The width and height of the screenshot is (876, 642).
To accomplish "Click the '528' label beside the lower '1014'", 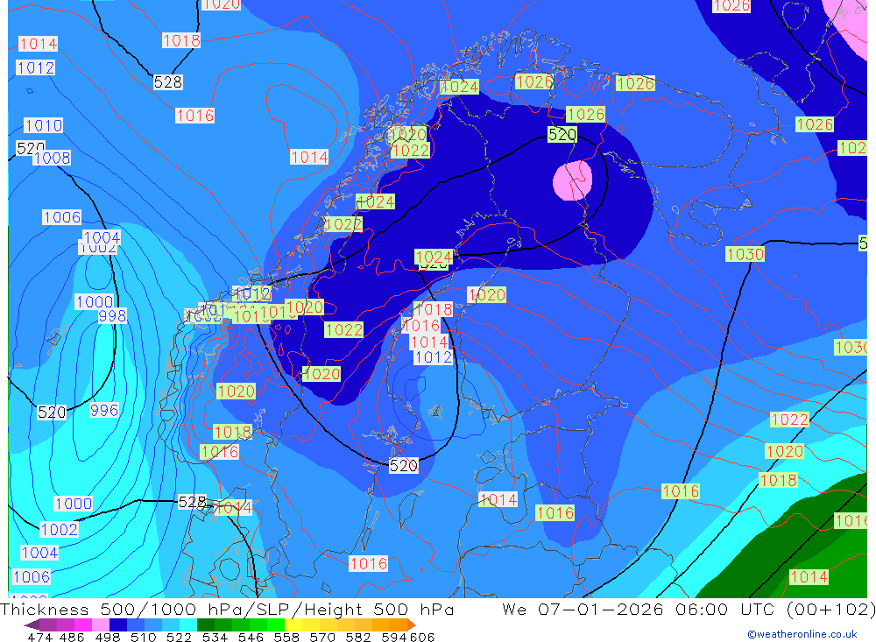I will pyautogui.click(x=192, y=502).
